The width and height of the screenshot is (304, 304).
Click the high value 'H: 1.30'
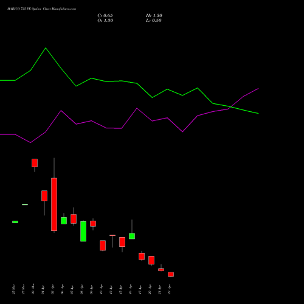tap(154, 16)
